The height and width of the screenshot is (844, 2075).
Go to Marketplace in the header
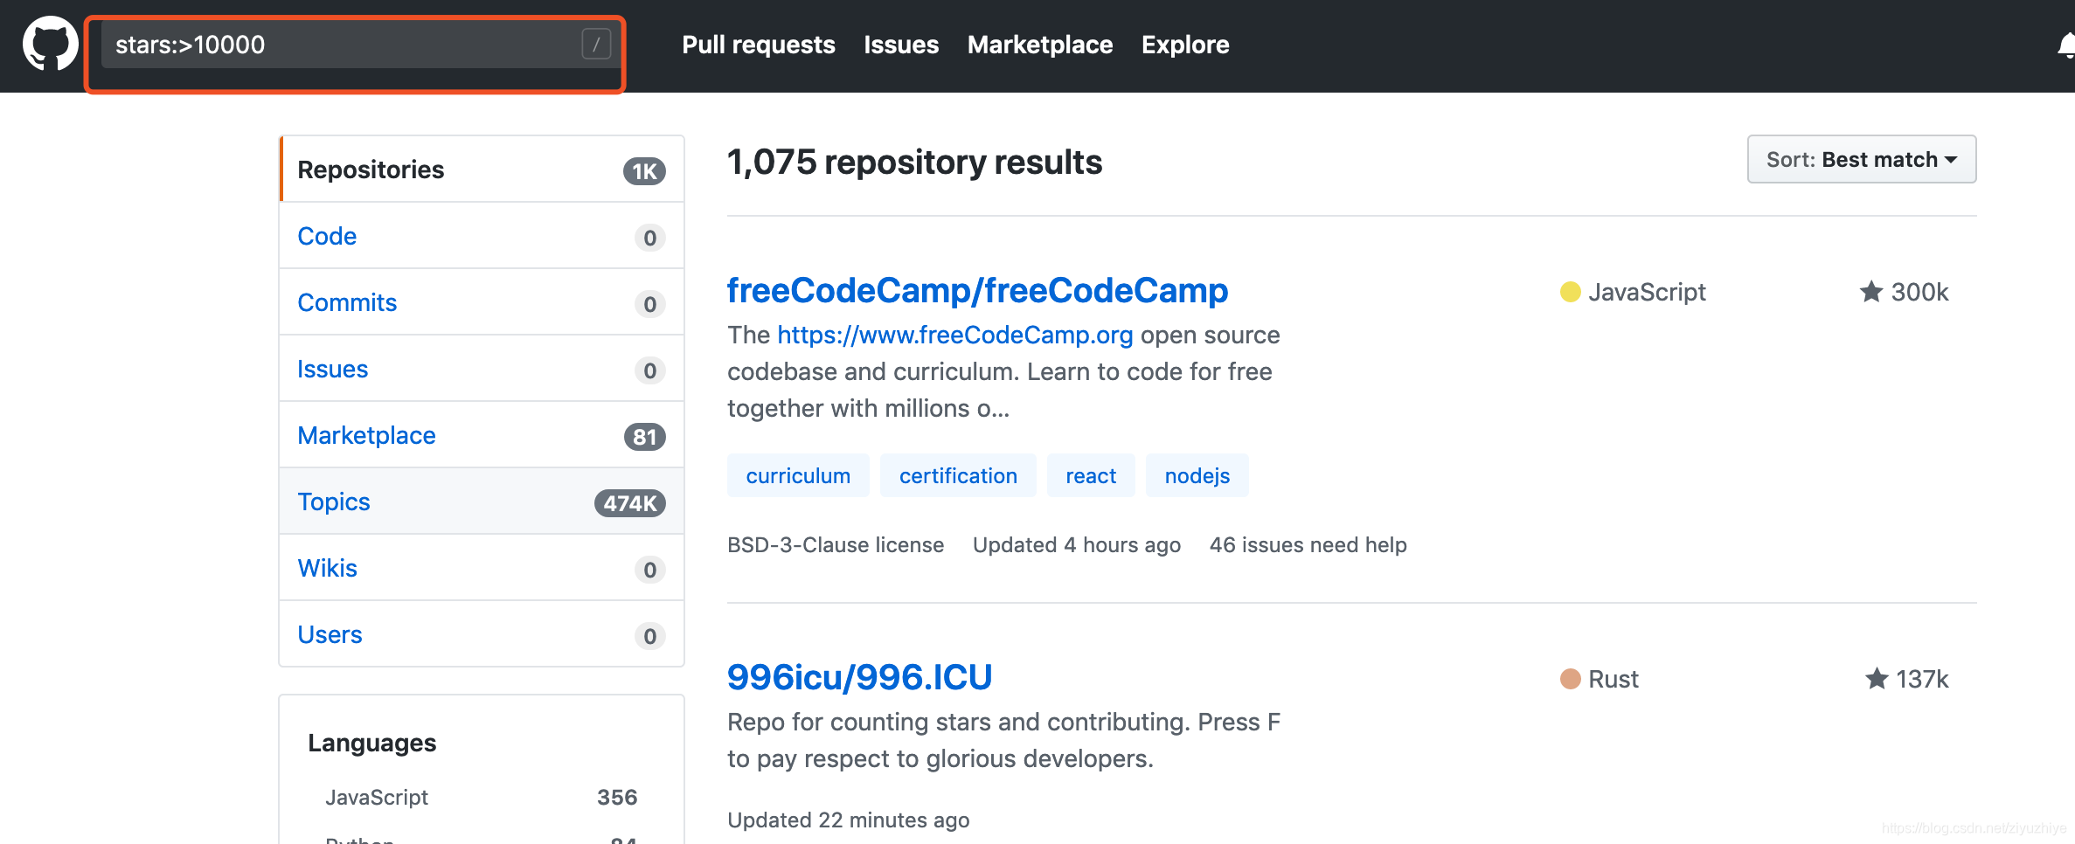click(1039, 45)
